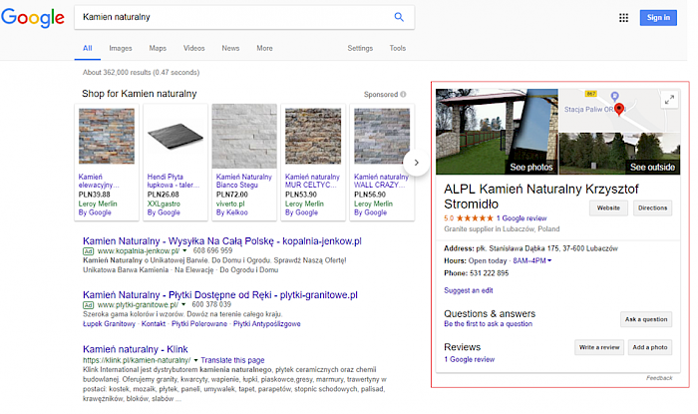Open the More search filters menu
Image resolution: width=698 pixels, height=414 pixels.
tap(264, 48)
